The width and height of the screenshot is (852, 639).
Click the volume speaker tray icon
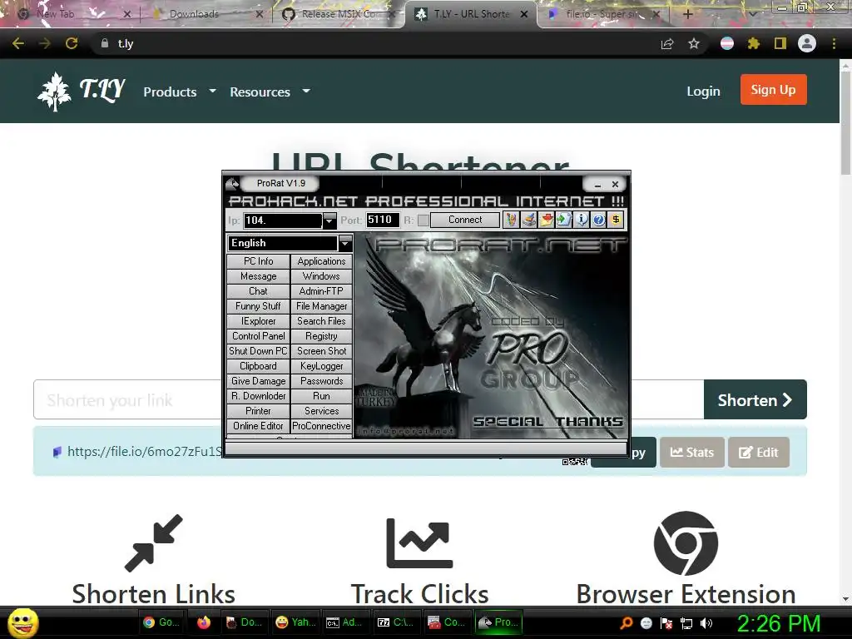point(706,623)
